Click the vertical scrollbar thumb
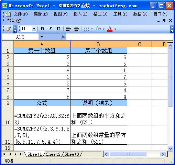This screenshot has height=165, width=175. point(170,78)
